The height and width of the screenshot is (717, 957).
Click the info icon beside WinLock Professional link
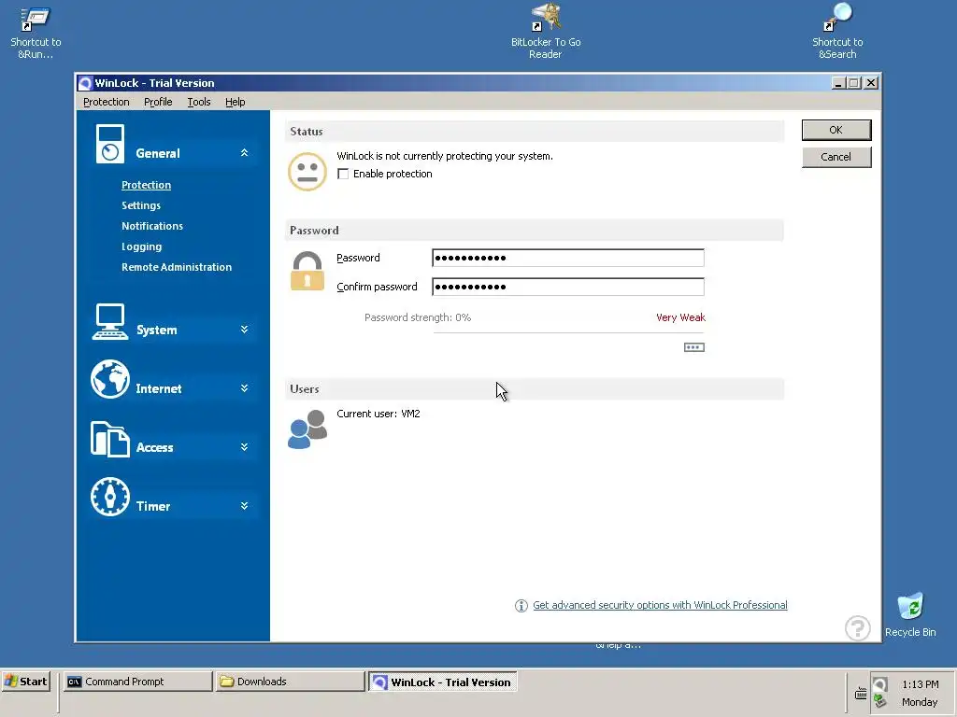point(521,605)
